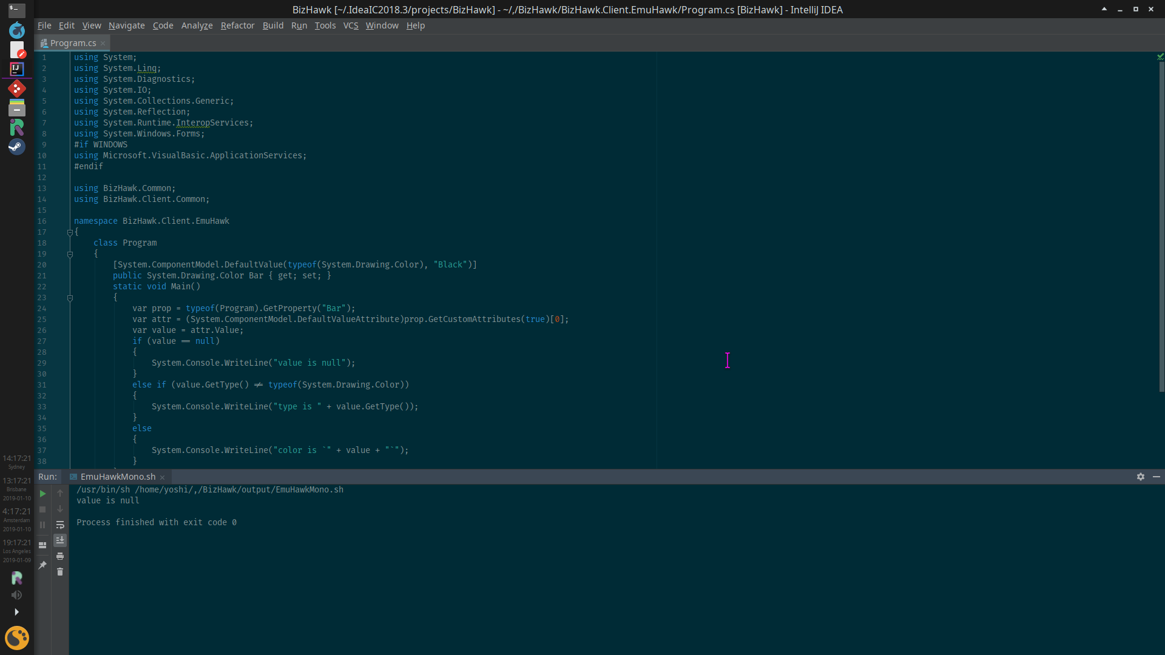Expand the system tray arrow

(x=17, y=612)
